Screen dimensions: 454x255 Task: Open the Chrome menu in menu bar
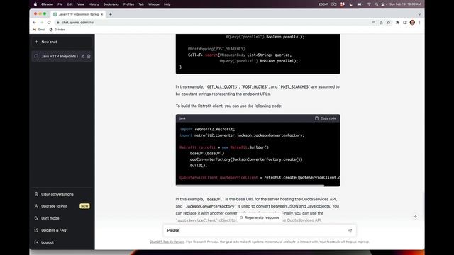[x=47, y=4]
